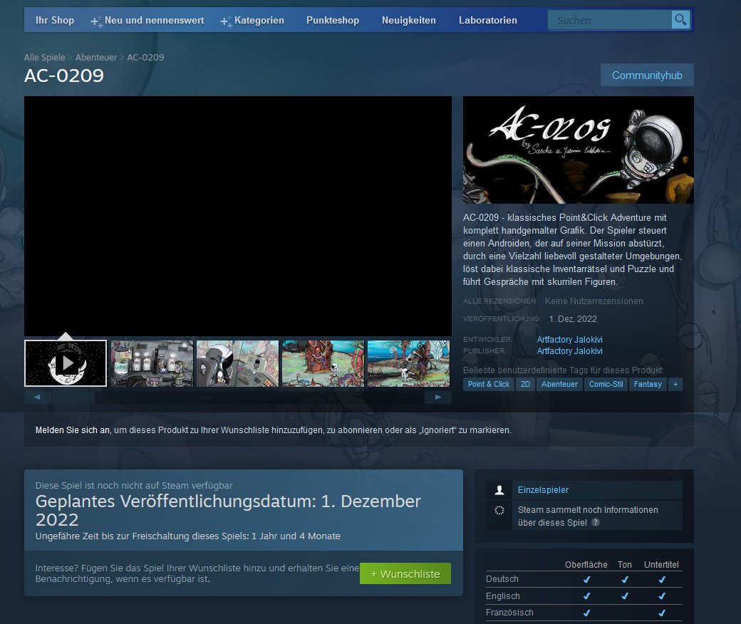
Task: Click the single-player person icon
Action: pyautogui.click(x=499, y=490)
